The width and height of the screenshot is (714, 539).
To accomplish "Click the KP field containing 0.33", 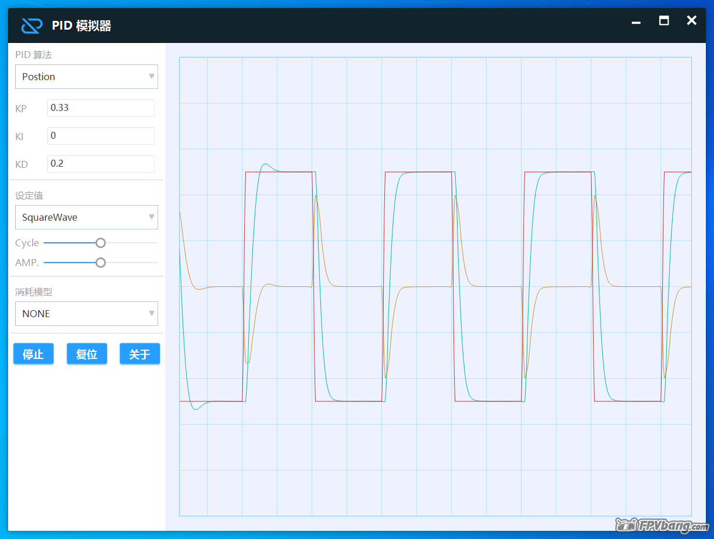I will point(101,108).
